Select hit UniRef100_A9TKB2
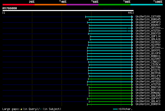 tap(148, 79)
